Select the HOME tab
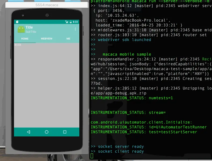This screenshot has height=161, width=212. tap(25, 39)
